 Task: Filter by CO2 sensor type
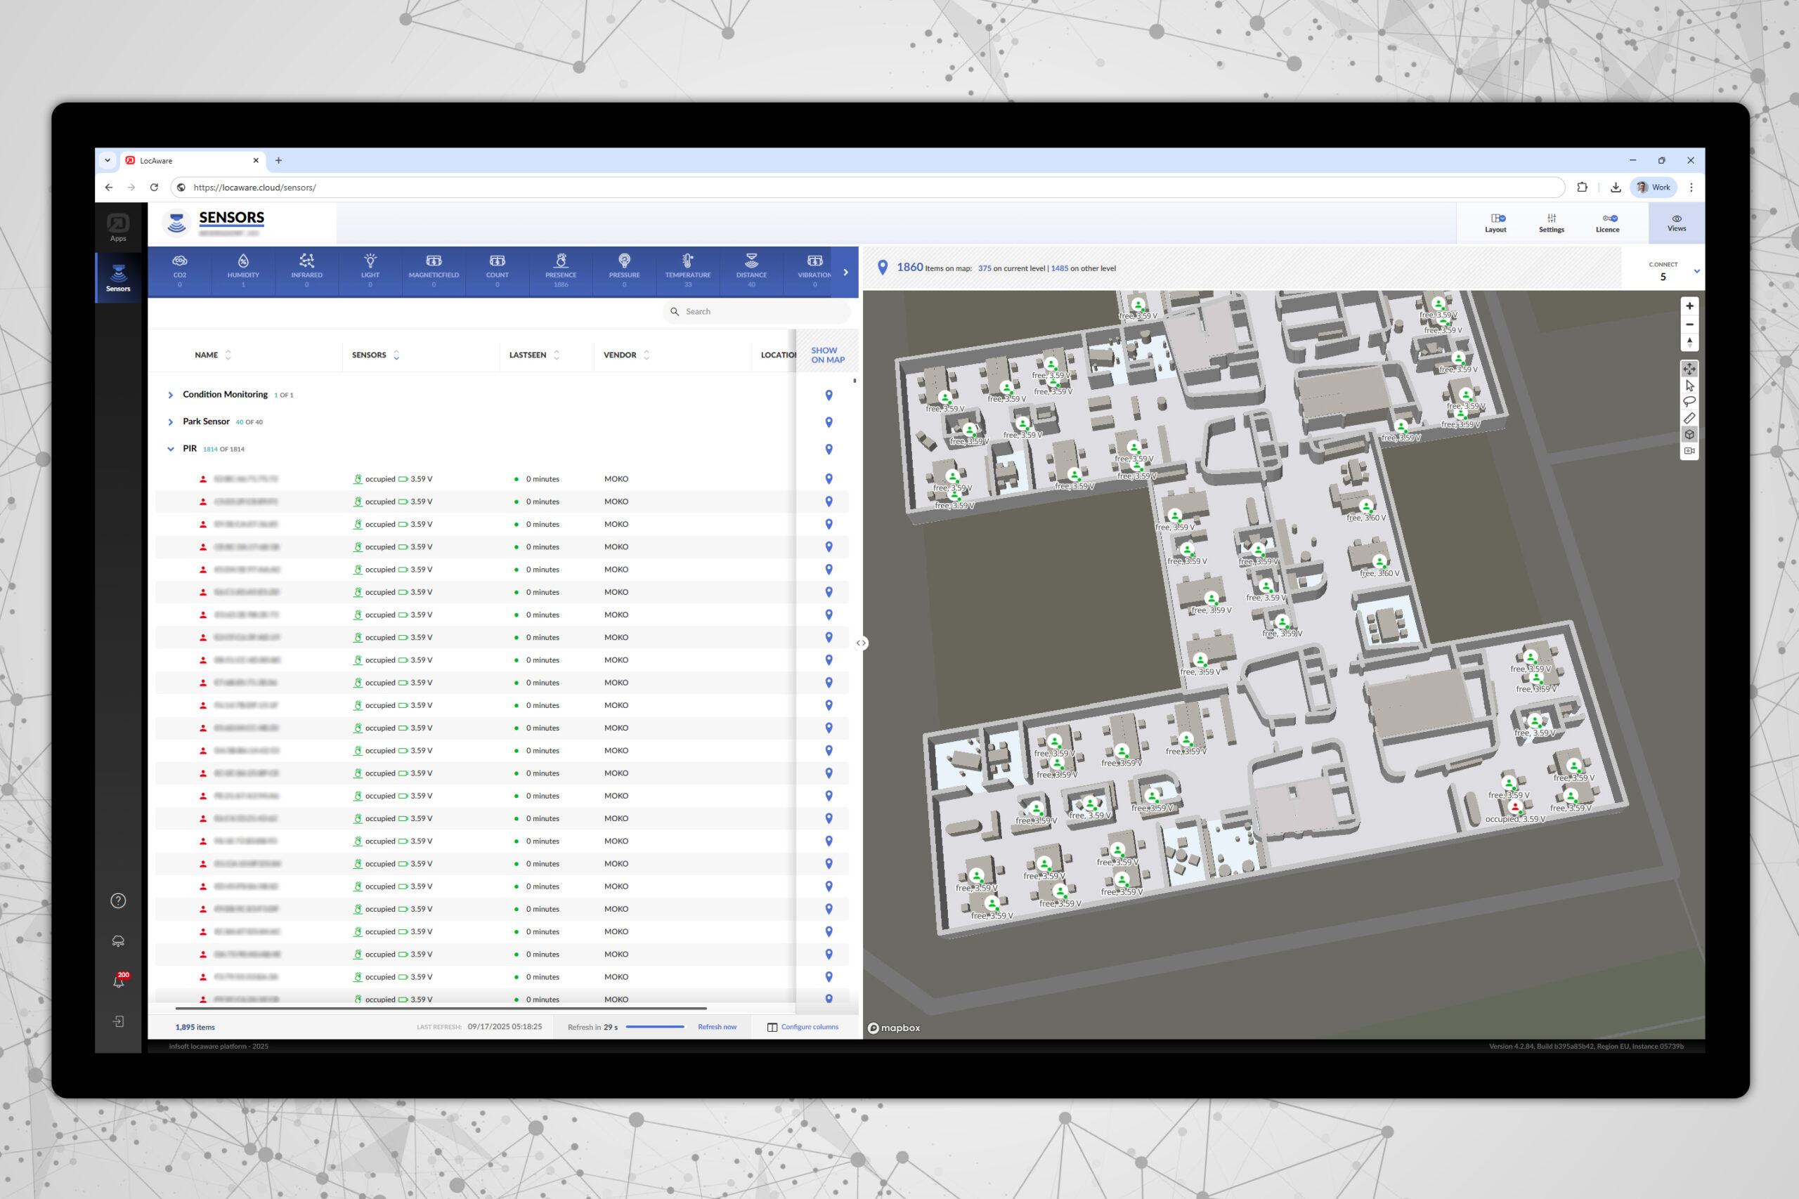180,270
